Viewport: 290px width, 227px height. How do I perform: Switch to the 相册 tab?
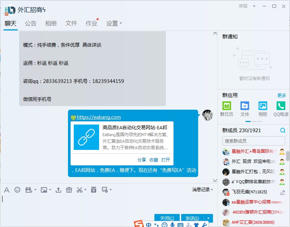[51, 23]
